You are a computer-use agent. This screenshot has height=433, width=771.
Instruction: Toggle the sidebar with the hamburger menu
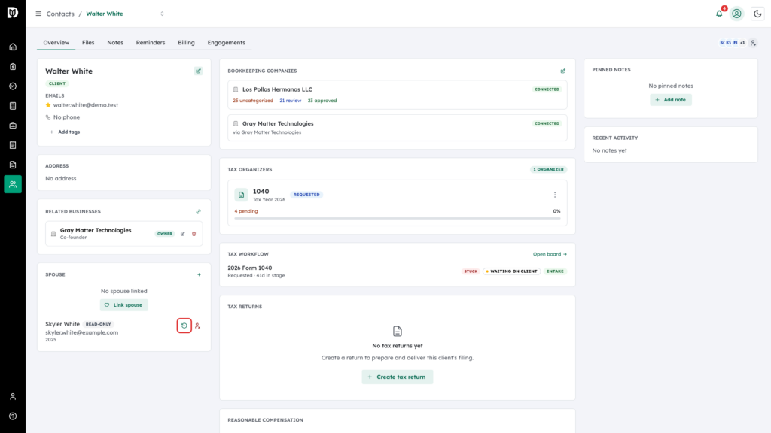(38, 14)
